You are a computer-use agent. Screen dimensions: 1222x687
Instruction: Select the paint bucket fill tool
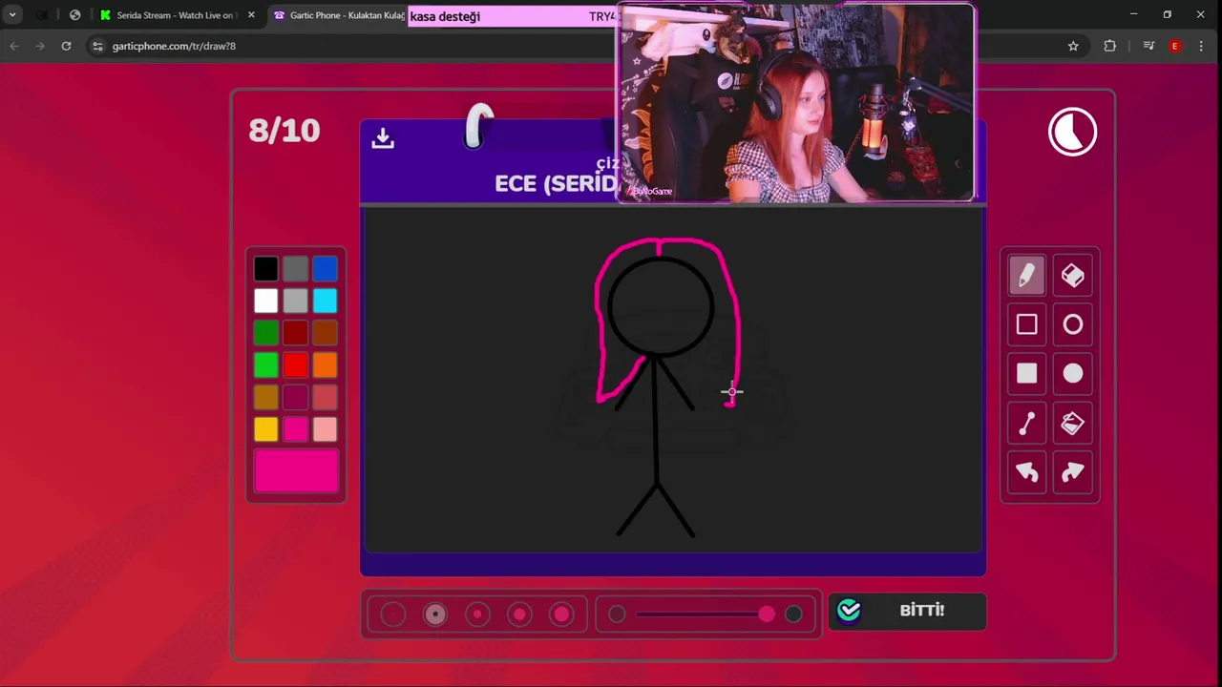coord(1073,423)
